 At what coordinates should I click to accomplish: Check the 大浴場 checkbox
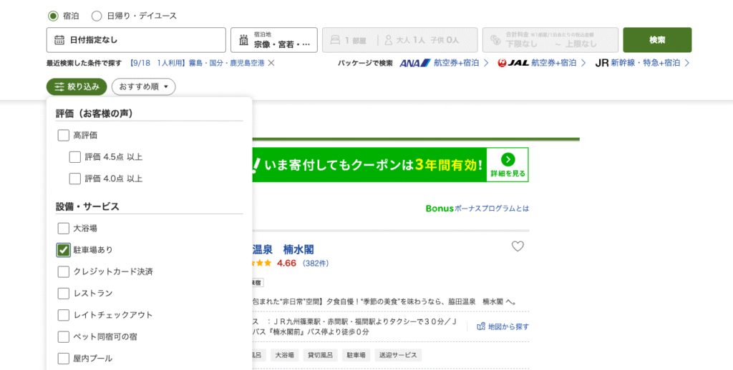63,228
